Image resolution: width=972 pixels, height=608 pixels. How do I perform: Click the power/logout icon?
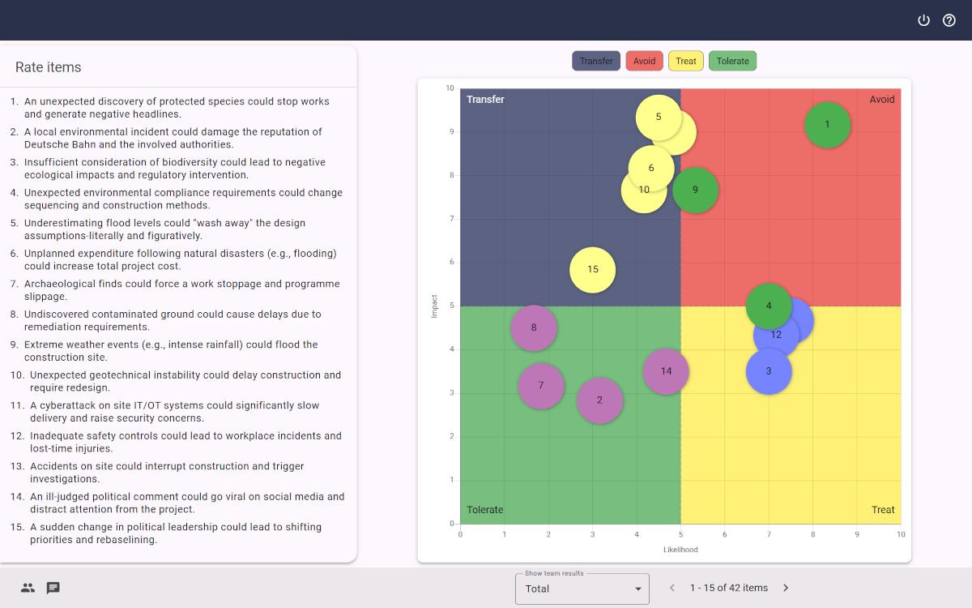coord(923,20)
